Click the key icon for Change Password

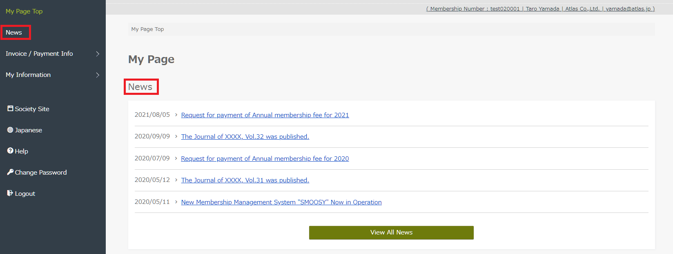(10, 172)
